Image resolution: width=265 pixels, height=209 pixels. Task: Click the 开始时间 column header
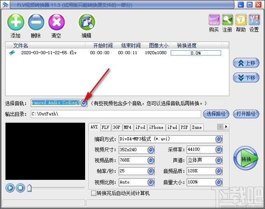(100, 45)
